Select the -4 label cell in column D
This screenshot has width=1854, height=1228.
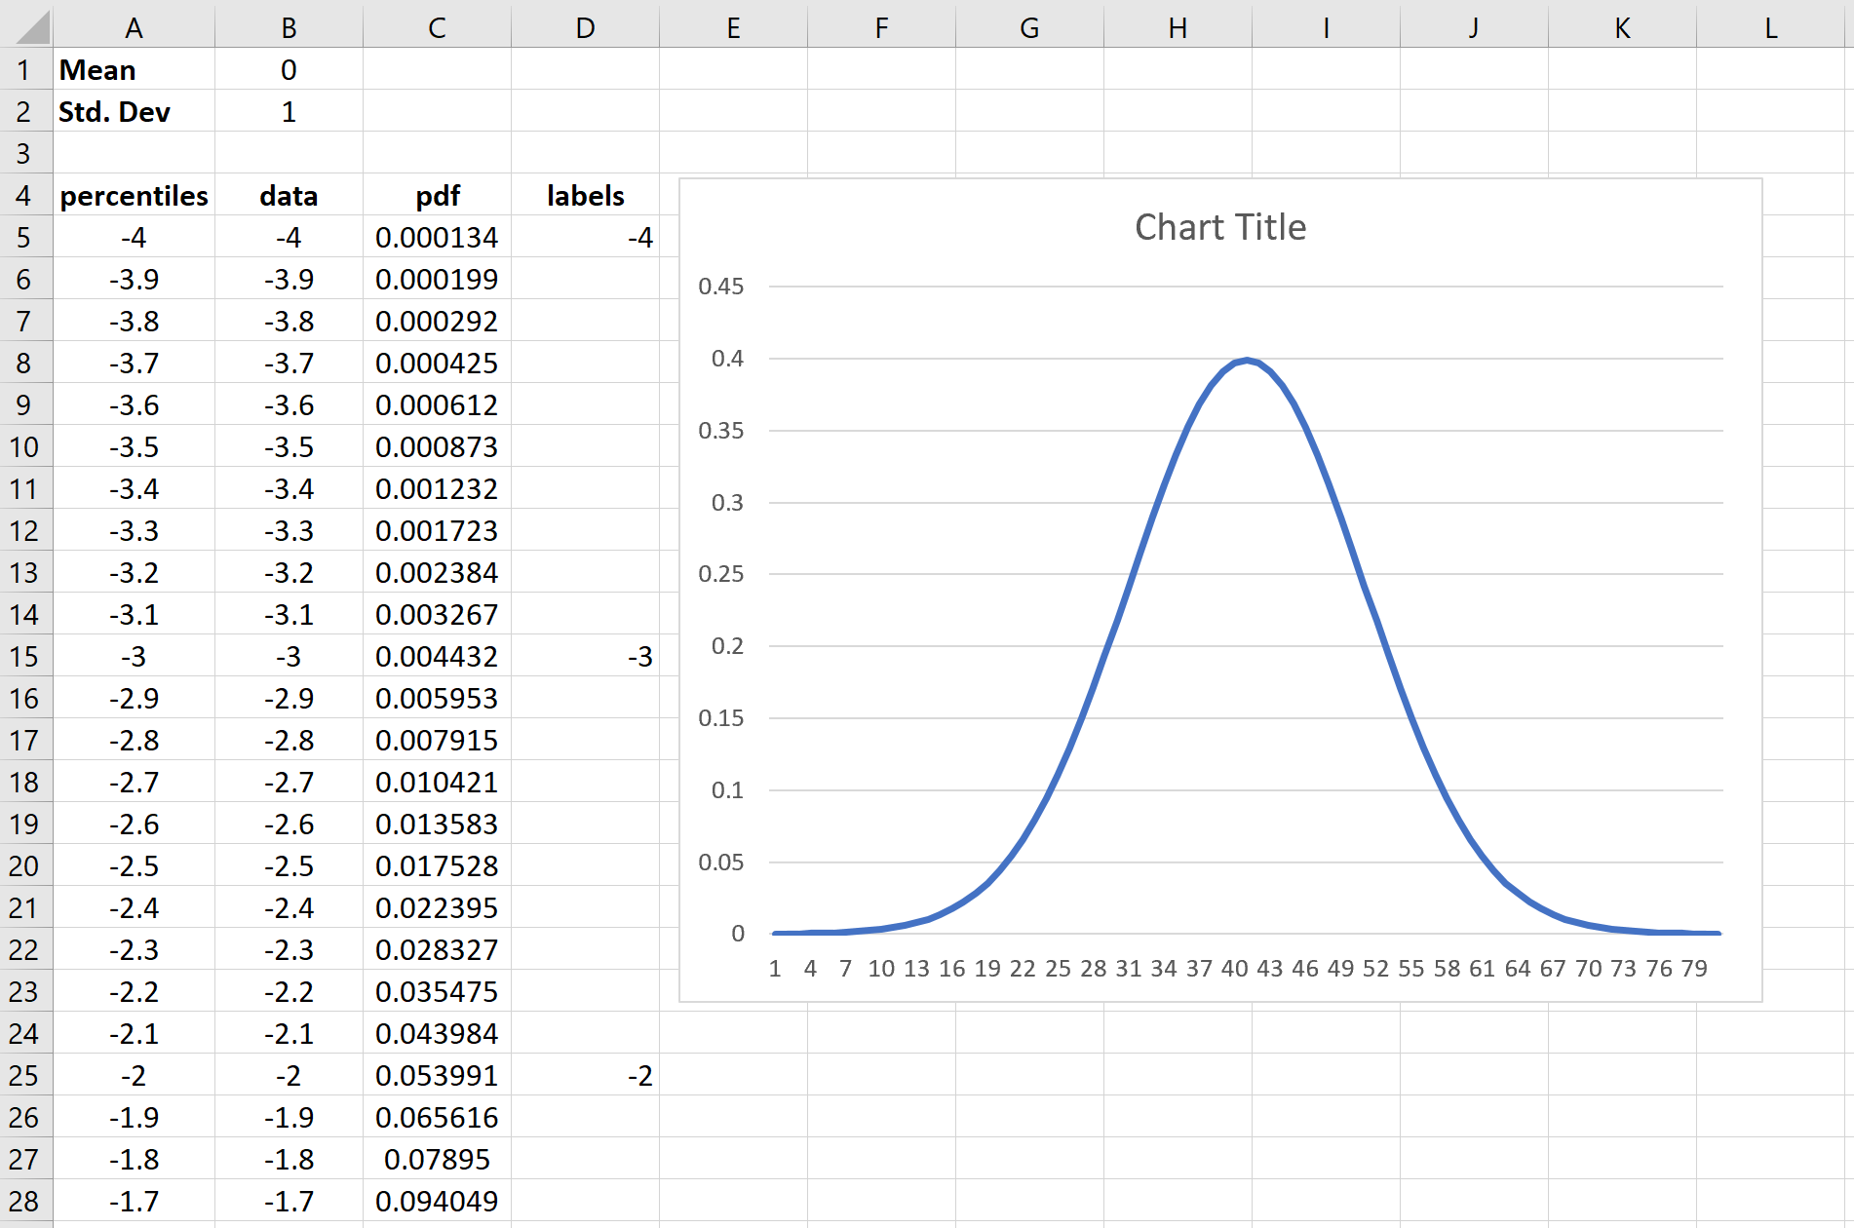[x=584, y=237]
